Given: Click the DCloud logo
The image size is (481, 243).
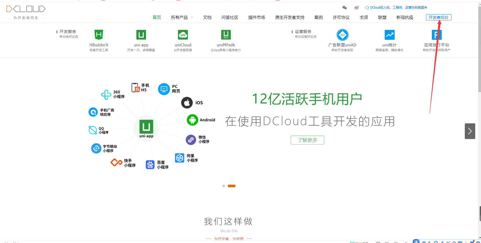Looking at the screenshot, I should pos(26,9).
